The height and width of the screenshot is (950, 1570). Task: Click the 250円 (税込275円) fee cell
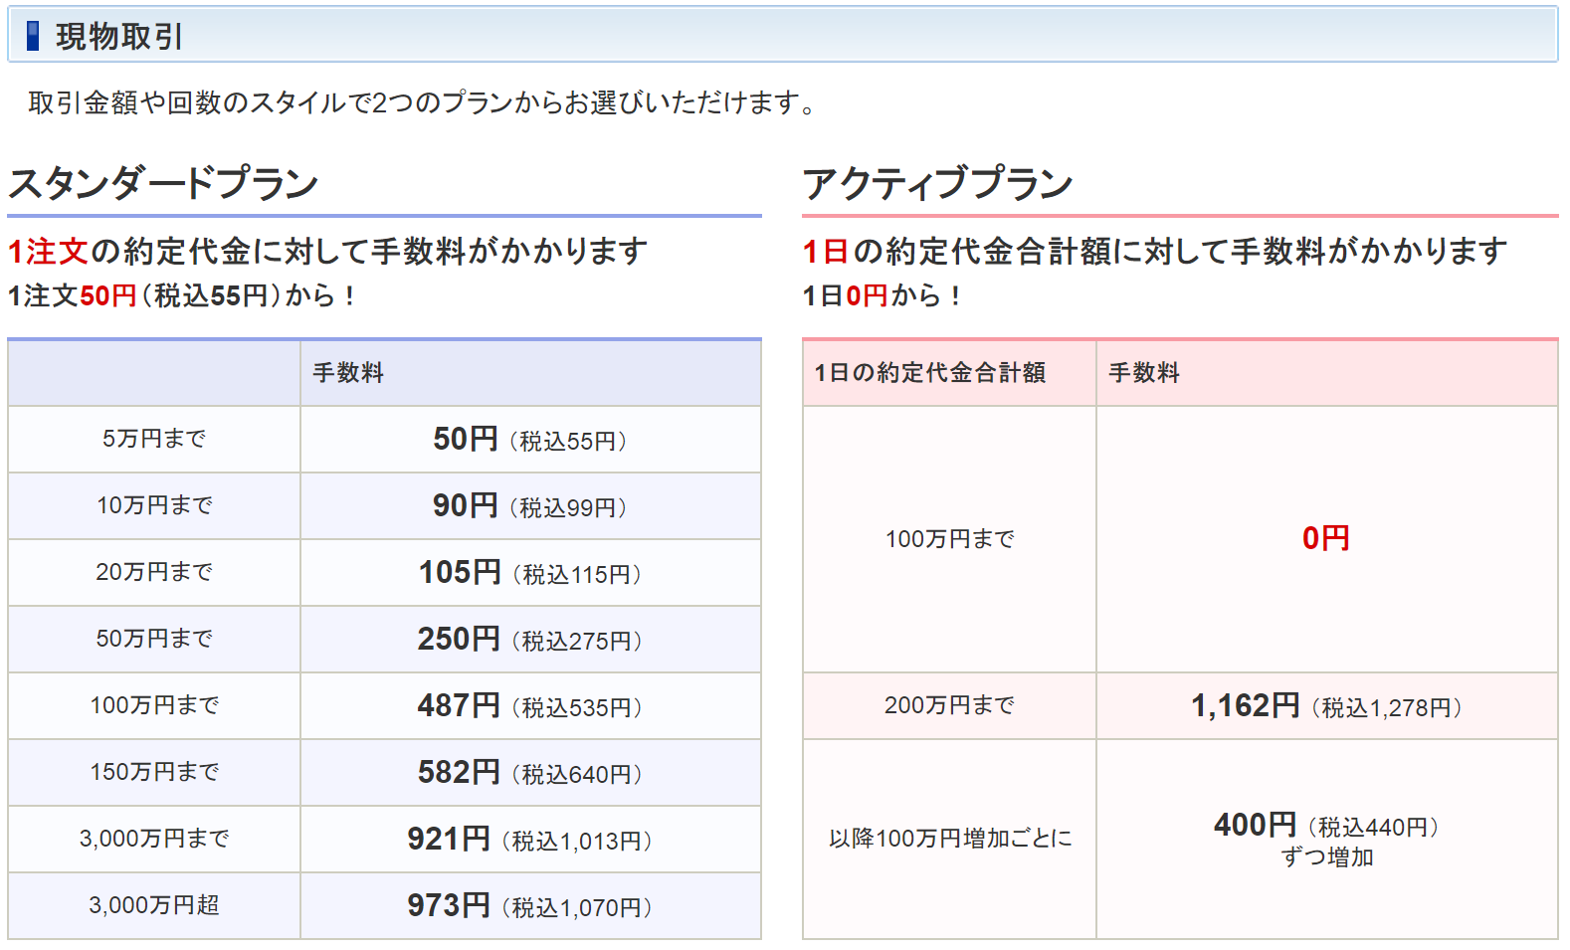(x=530, y=640)
